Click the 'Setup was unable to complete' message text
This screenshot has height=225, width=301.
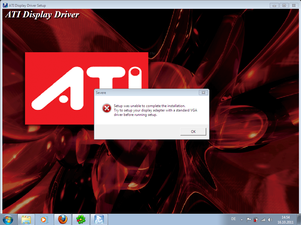point(155,110)
